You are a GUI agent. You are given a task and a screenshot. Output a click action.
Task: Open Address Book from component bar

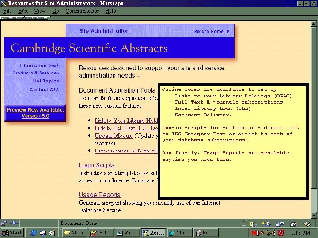point(293,223)
